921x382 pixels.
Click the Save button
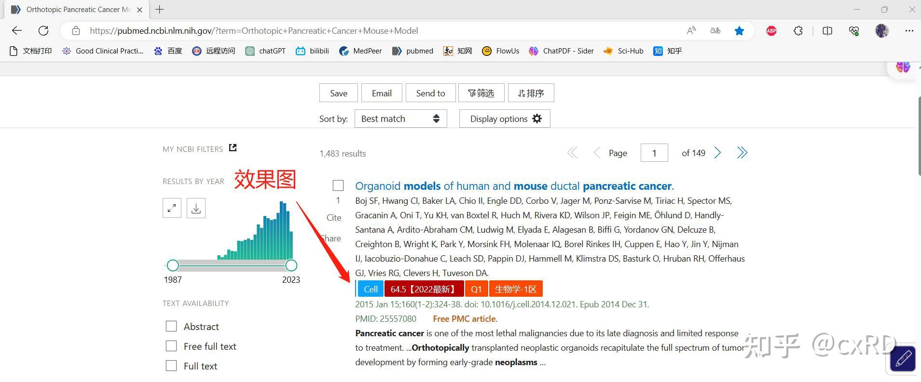pos(338,93)
